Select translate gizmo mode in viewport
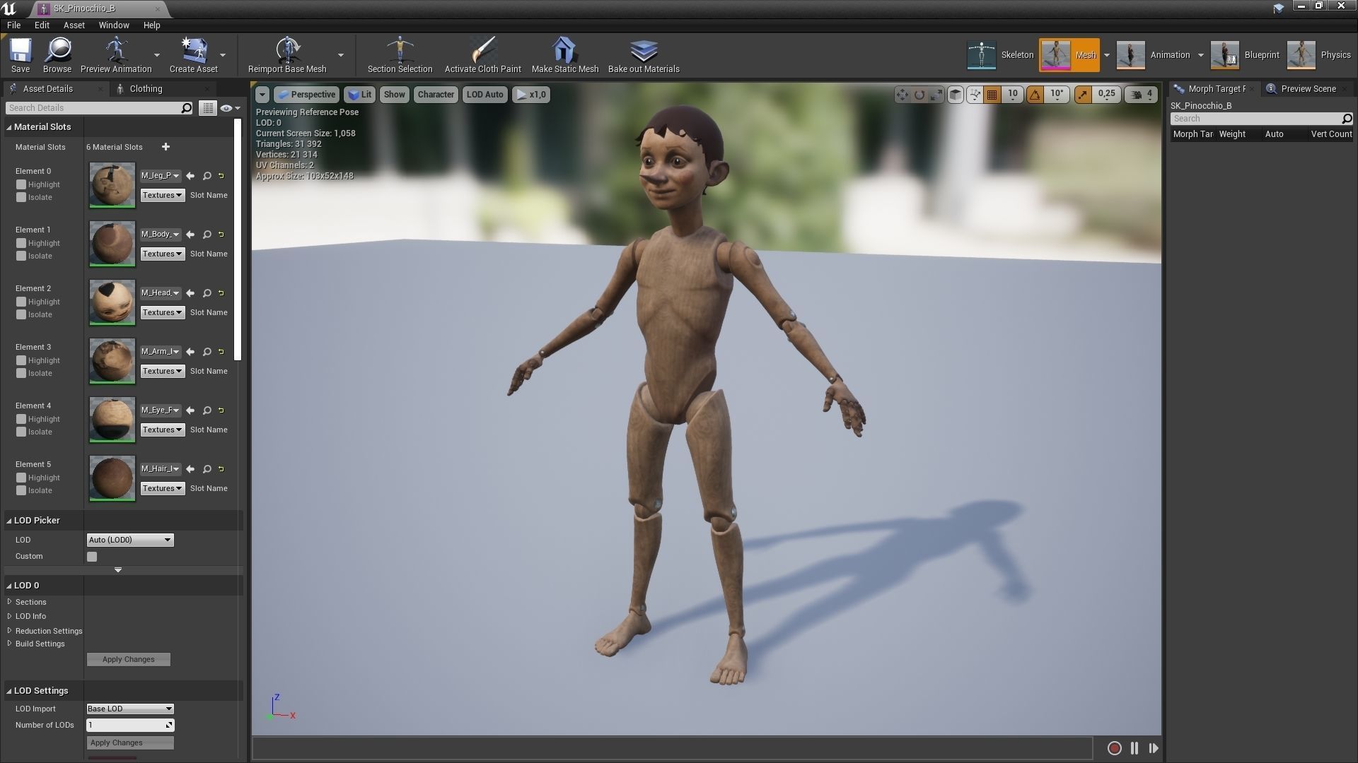1358x763 pixels. coord(903,95)
